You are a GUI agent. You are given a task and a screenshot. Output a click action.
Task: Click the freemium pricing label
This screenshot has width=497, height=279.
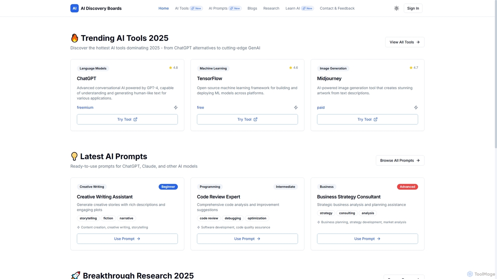coord(85,107)
